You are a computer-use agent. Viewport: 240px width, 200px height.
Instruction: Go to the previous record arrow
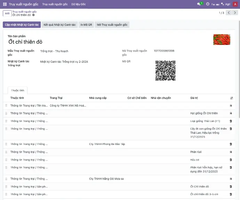tap(229, 13)
